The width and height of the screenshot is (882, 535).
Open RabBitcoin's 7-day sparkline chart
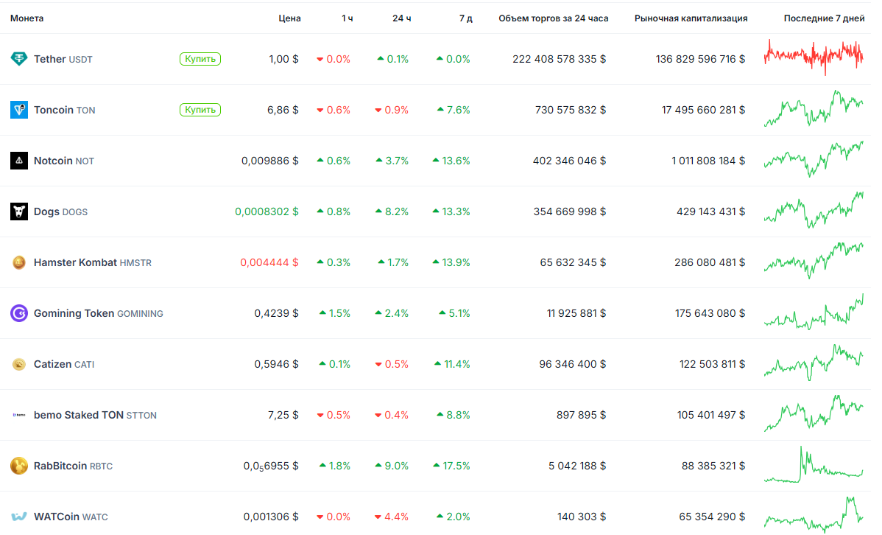pos(814,464)
